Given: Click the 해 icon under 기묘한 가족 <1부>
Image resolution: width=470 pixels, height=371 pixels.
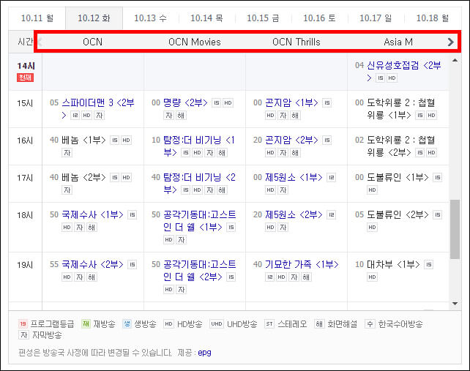Looking at the screenshot, I should (x=306, y=277).
